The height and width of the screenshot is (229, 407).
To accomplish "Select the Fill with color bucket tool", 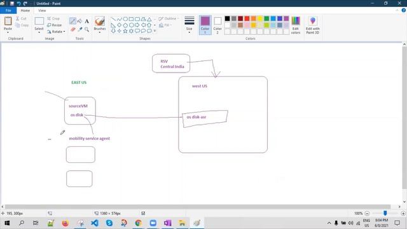I will 79,21.
